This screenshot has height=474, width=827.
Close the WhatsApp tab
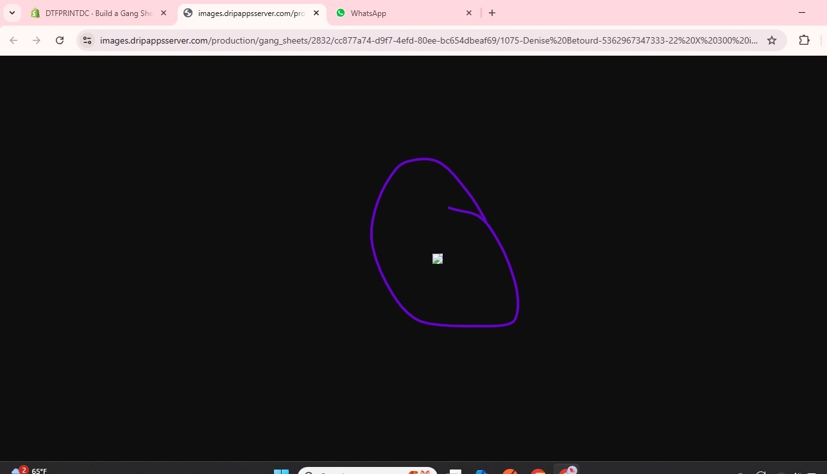pos(469,13)
